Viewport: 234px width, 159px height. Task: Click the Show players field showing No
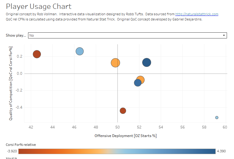click(x=122, y=35)
